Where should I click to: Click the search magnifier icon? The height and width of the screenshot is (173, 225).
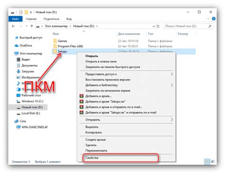(210, 26)
